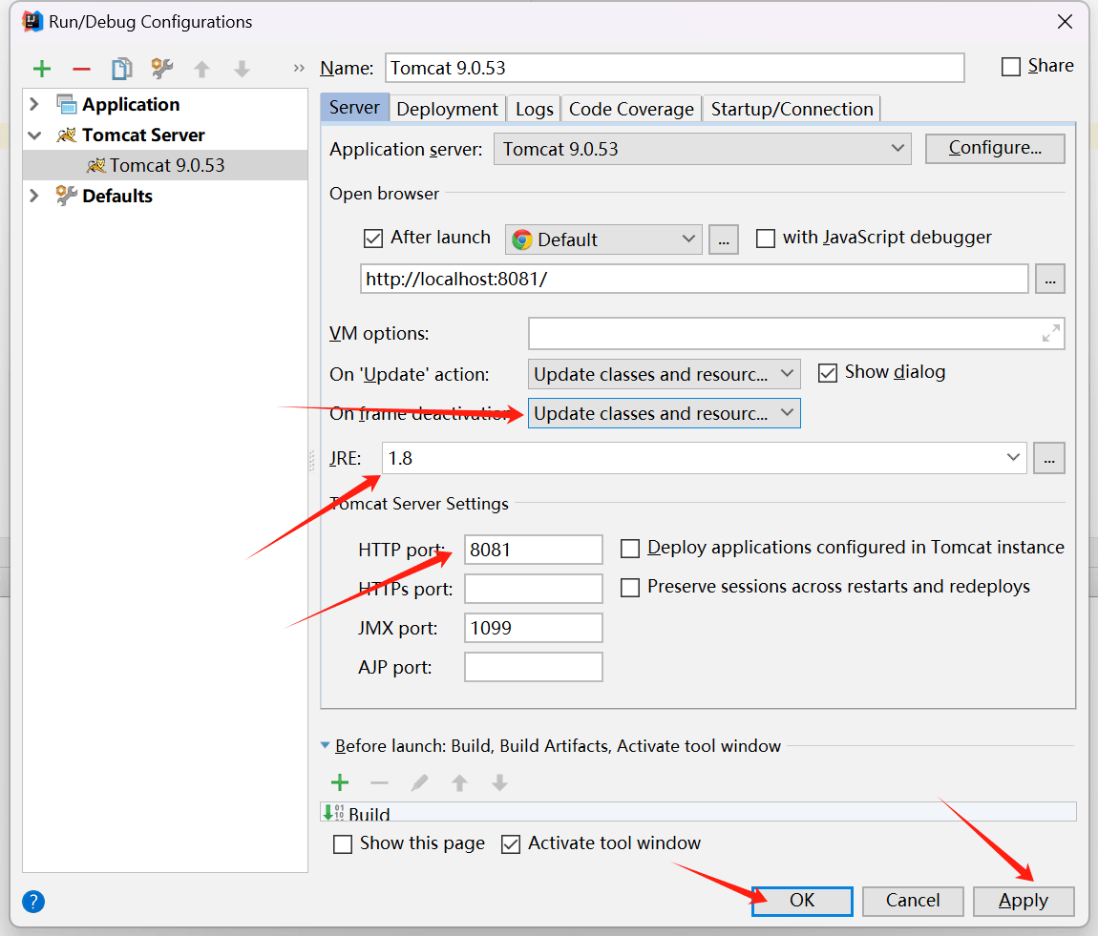Click Configure... button
Viewport: 1098px width, 936px height.
pos(995,148)
